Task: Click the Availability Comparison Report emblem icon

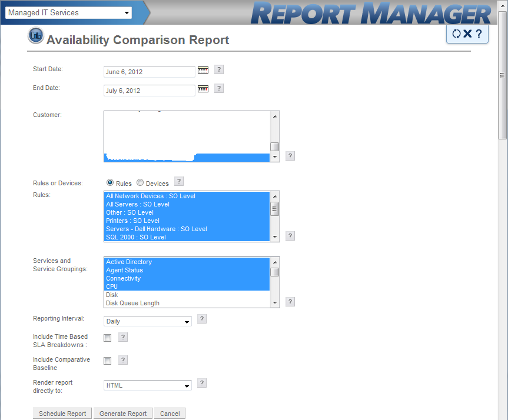Action: [x=35, y=35]
